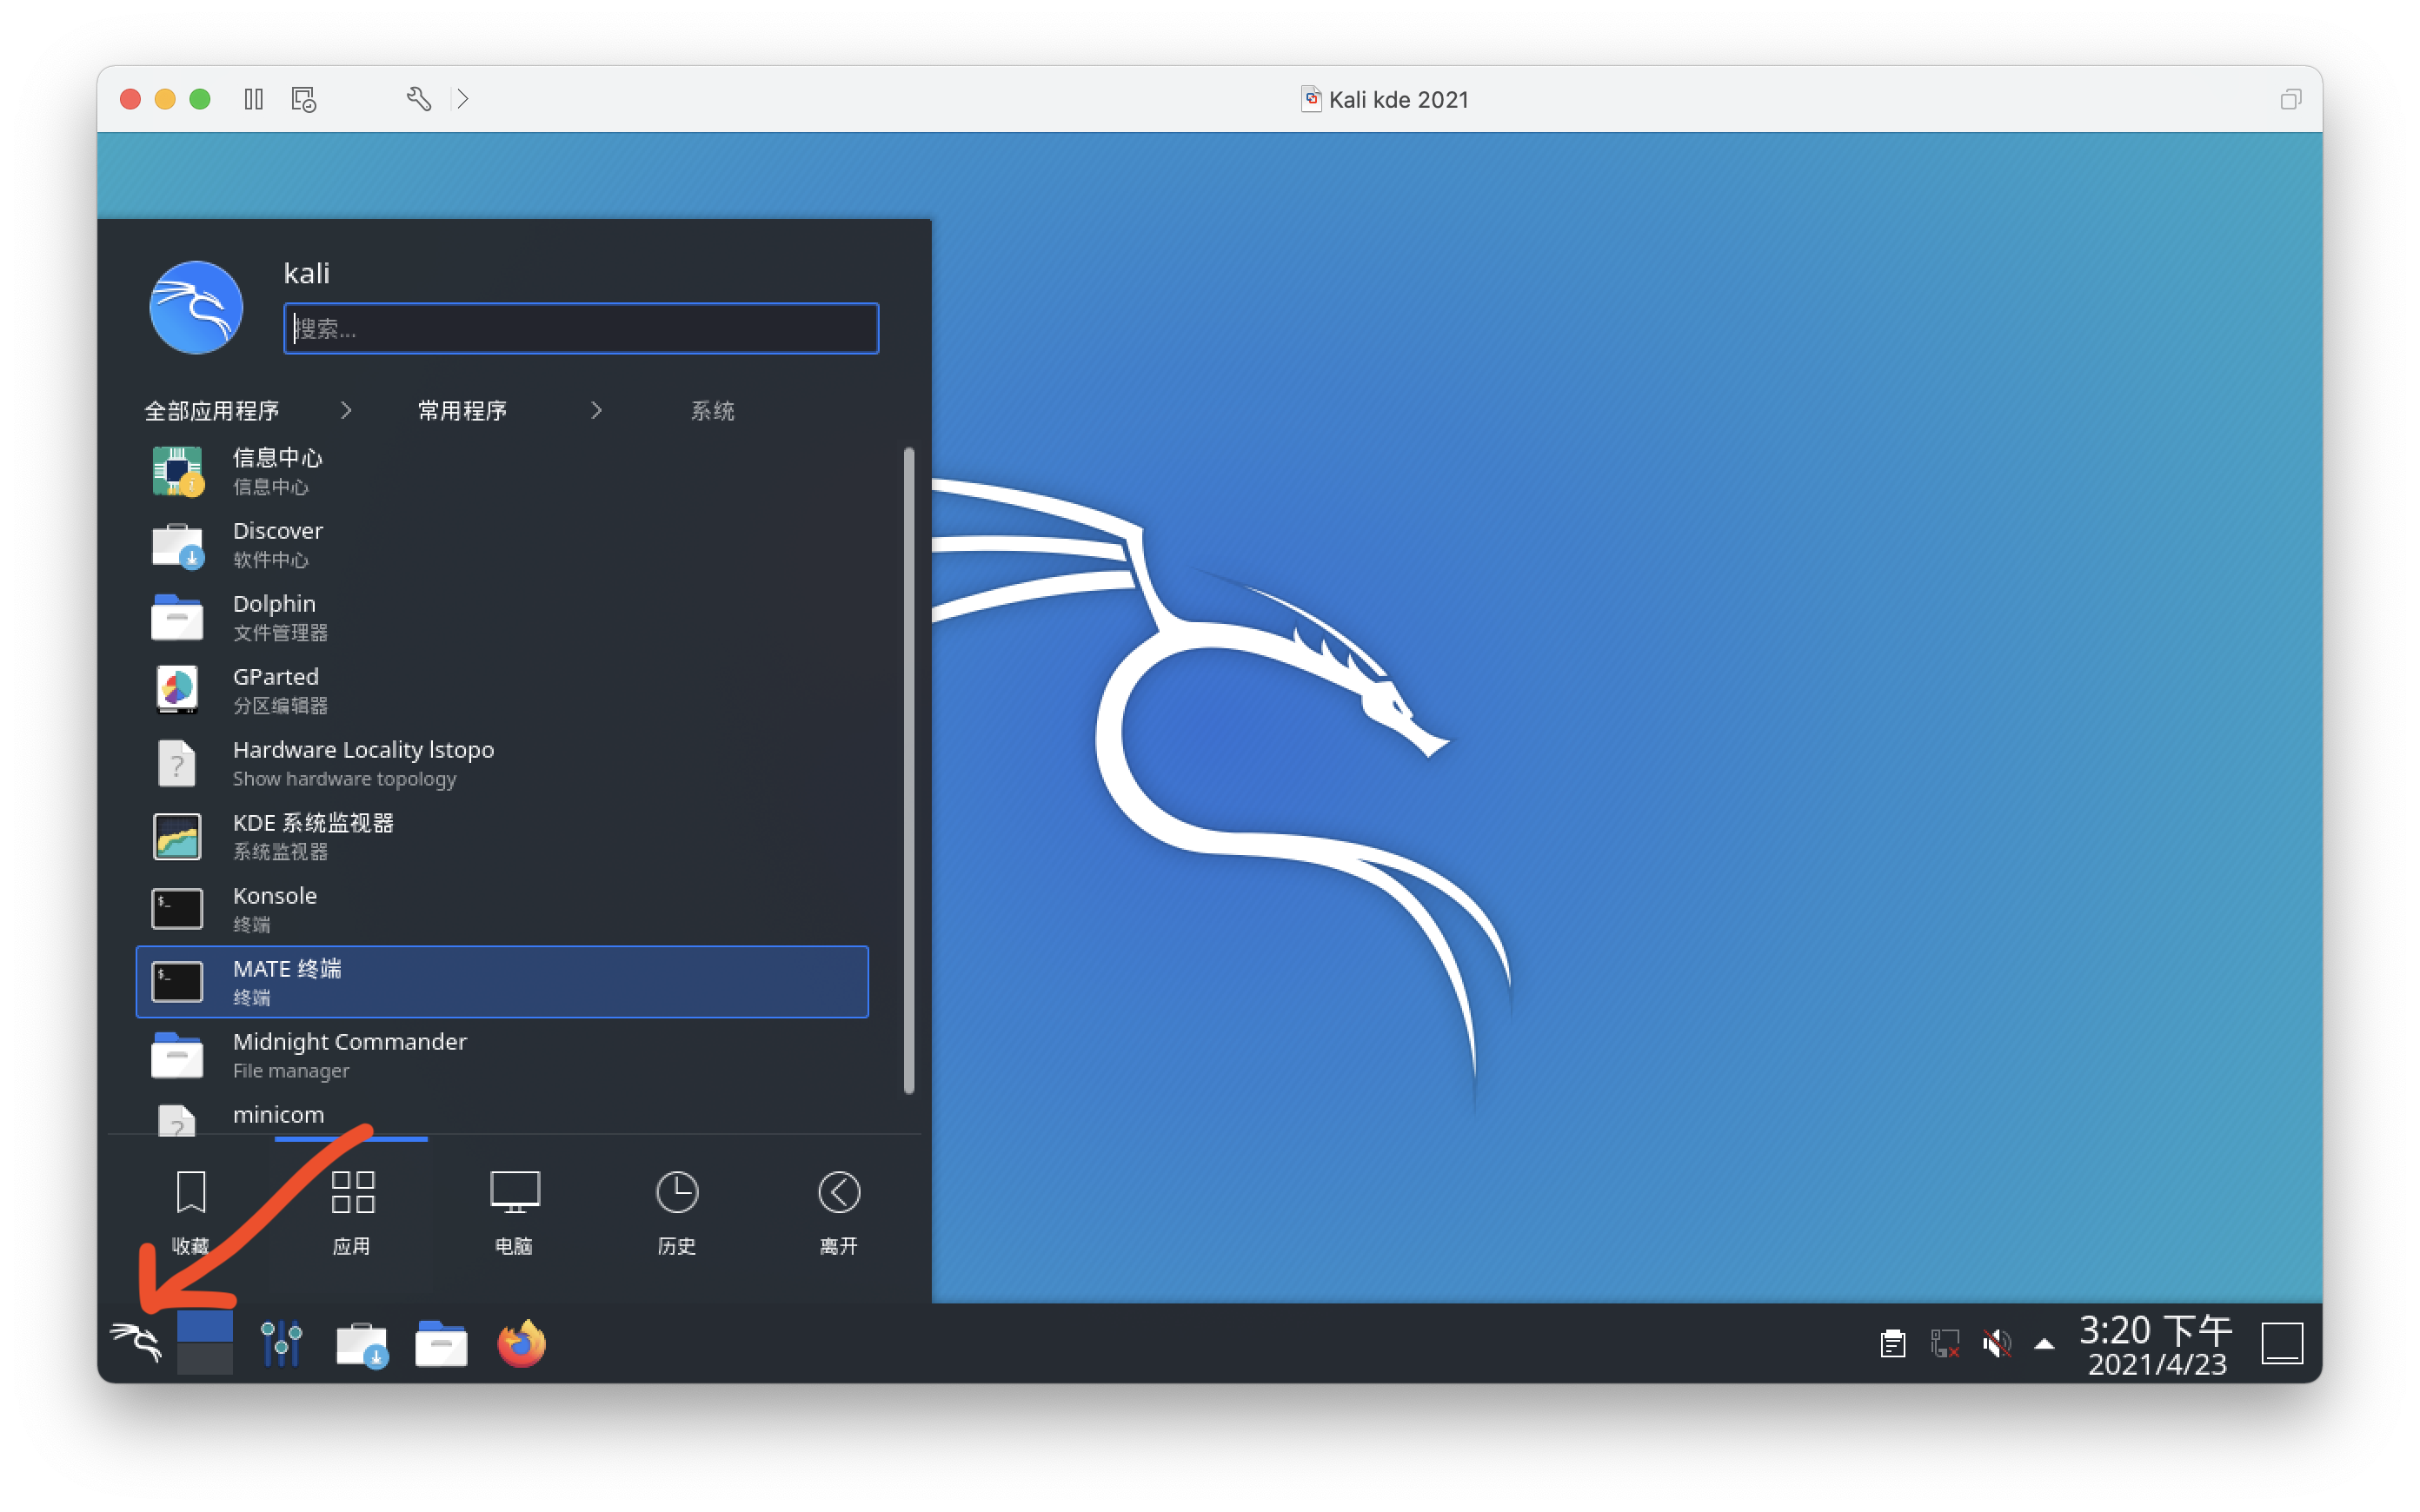Viewport: 2420px width, 1512px height.
Task: Open Midnight Commander File manager
Action: point(502,1055)
